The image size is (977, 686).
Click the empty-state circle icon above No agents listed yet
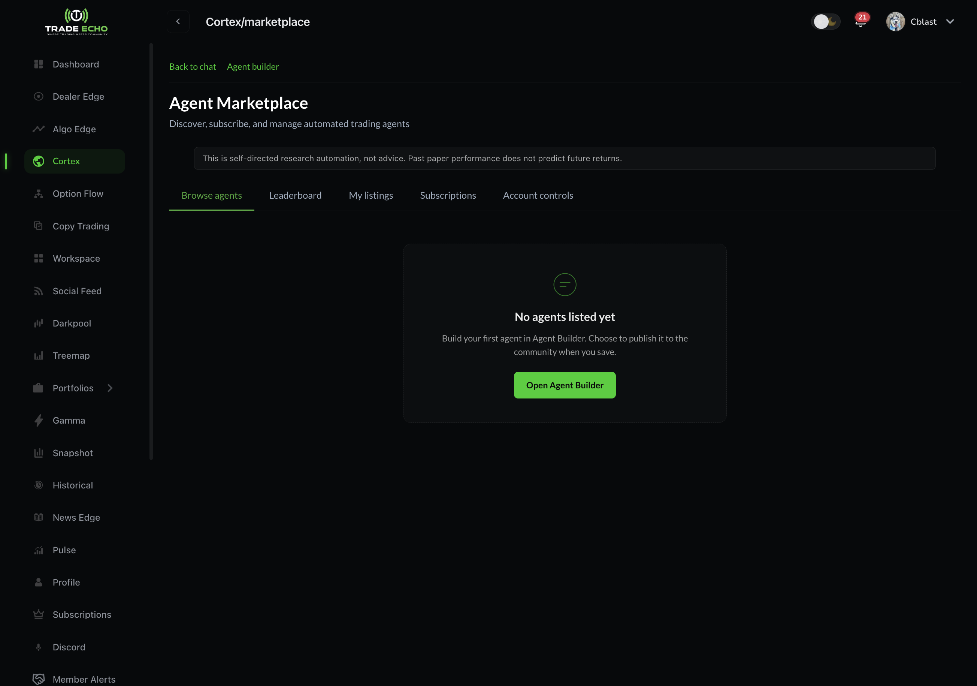click(x=565, y=285)
